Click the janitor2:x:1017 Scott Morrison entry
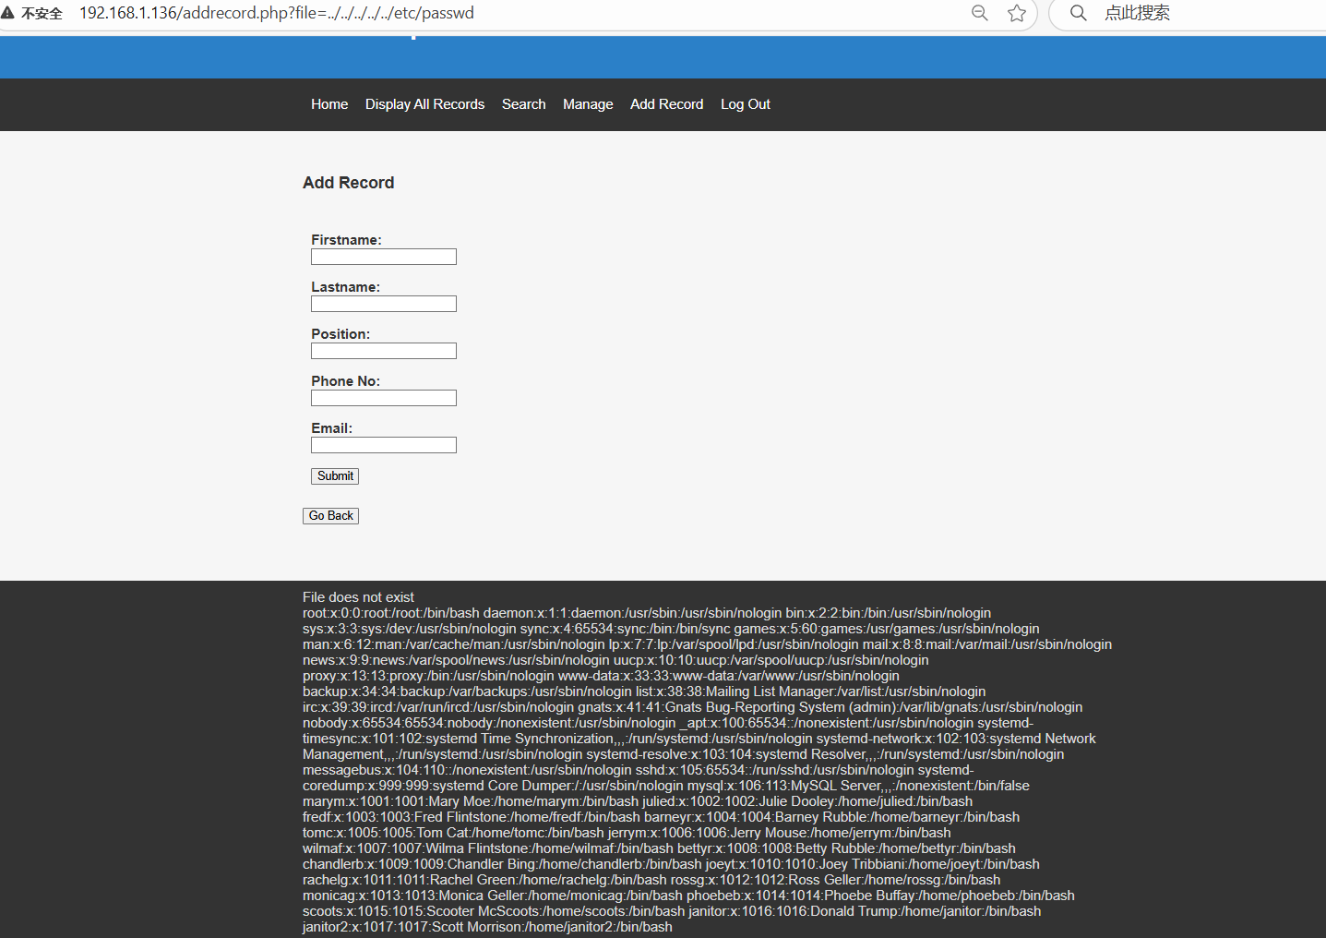The image size is (1326, 938). coord(487,927)
